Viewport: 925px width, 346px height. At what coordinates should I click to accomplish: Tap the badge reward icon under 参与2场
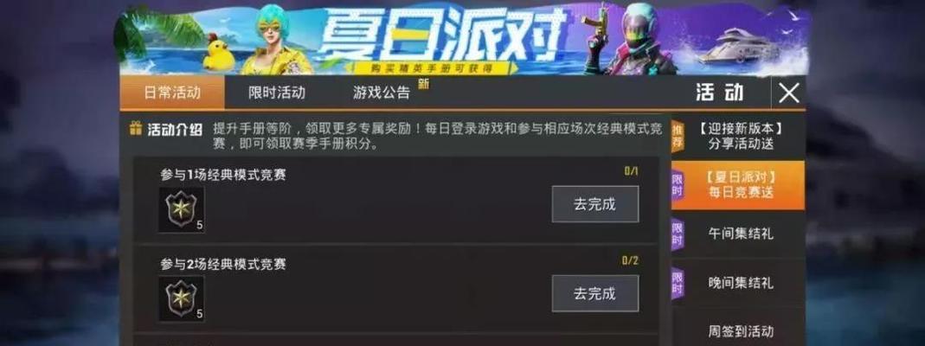(x=181, y=298)
